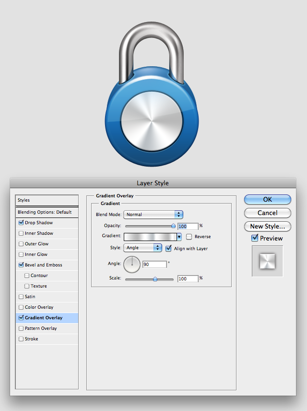Select the Texture label

[39, 286]
